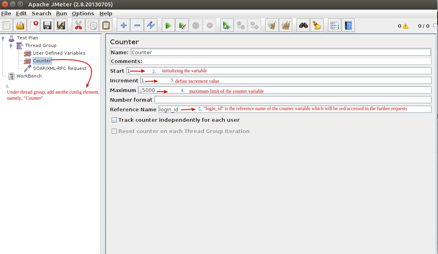438x254 pixels.
Task: Click the greyed Stop test icon
Action: (196, 25)
